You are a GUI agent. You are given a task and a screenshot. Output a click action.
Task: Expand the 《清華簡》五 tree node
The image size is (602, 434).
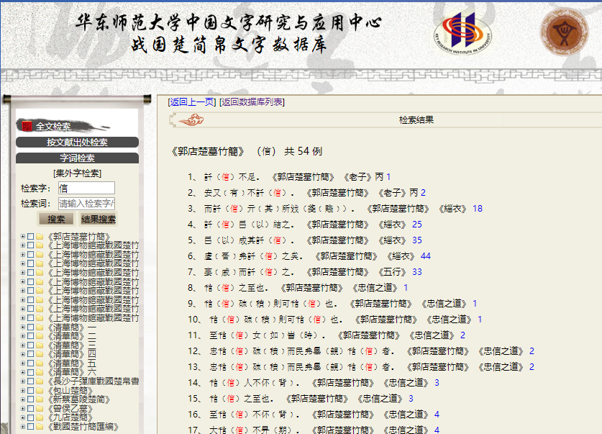[22, 363]
